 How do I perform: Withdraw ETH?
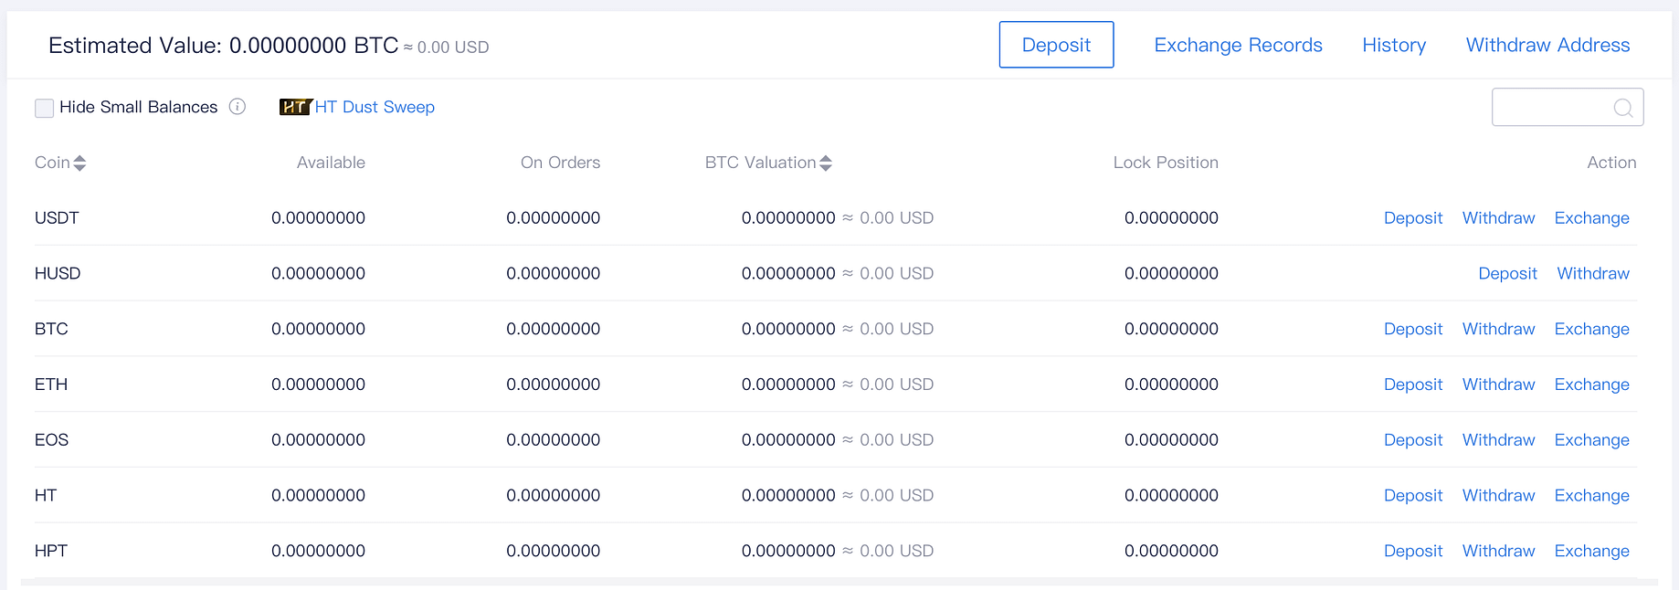coord(1498,385)
